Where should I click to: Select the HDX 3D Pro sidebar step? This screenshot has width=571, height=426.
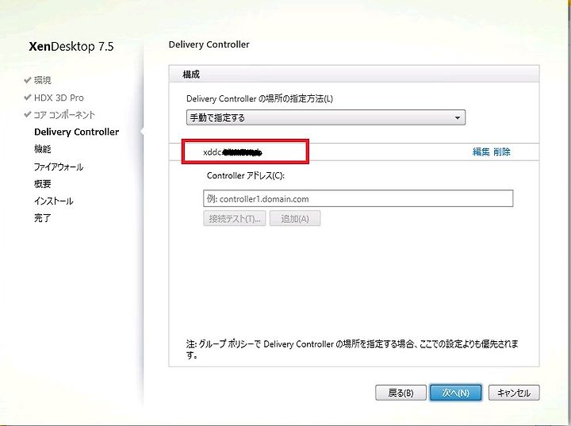pyautogui.click(x=59, y=98)
